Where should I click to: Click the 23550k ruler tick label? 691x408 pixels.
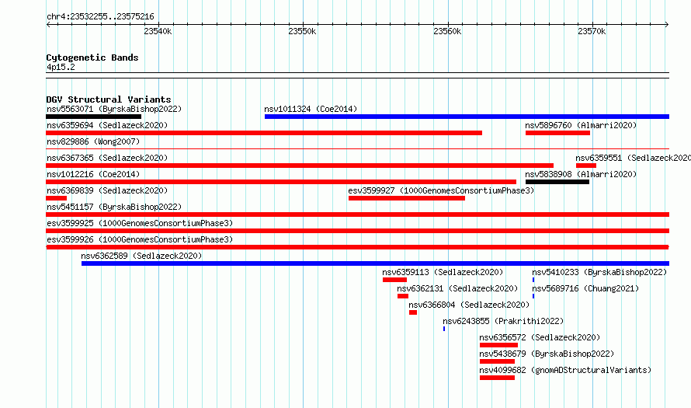tap(302, 31)
